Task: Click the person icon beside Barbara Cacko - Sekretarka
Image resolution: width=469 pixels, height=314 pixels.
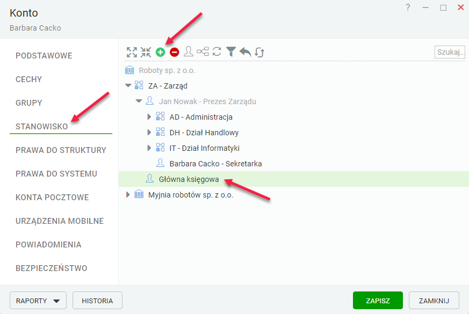Action: [160, 163]
